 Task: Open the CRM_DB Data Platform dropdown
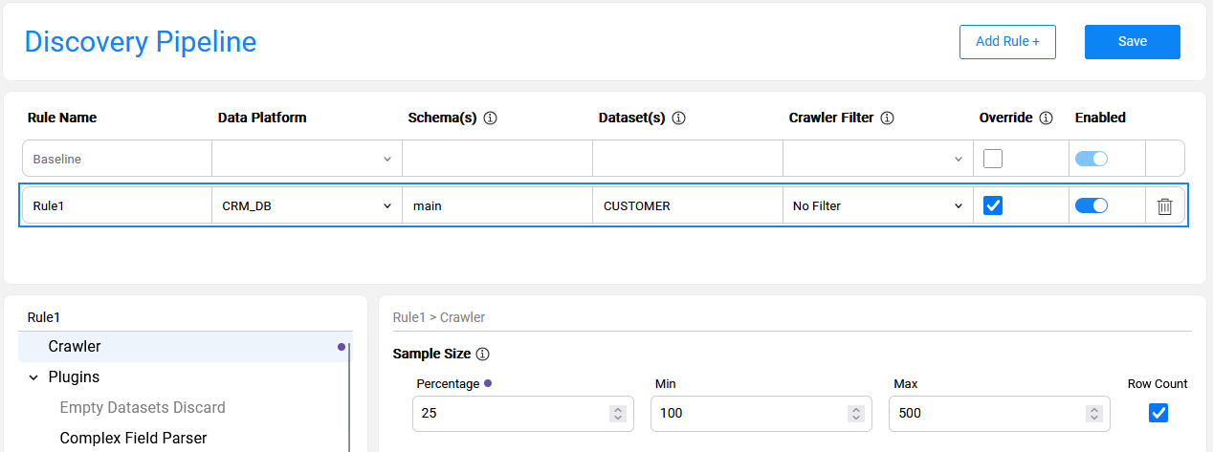[x=306, y=205]
